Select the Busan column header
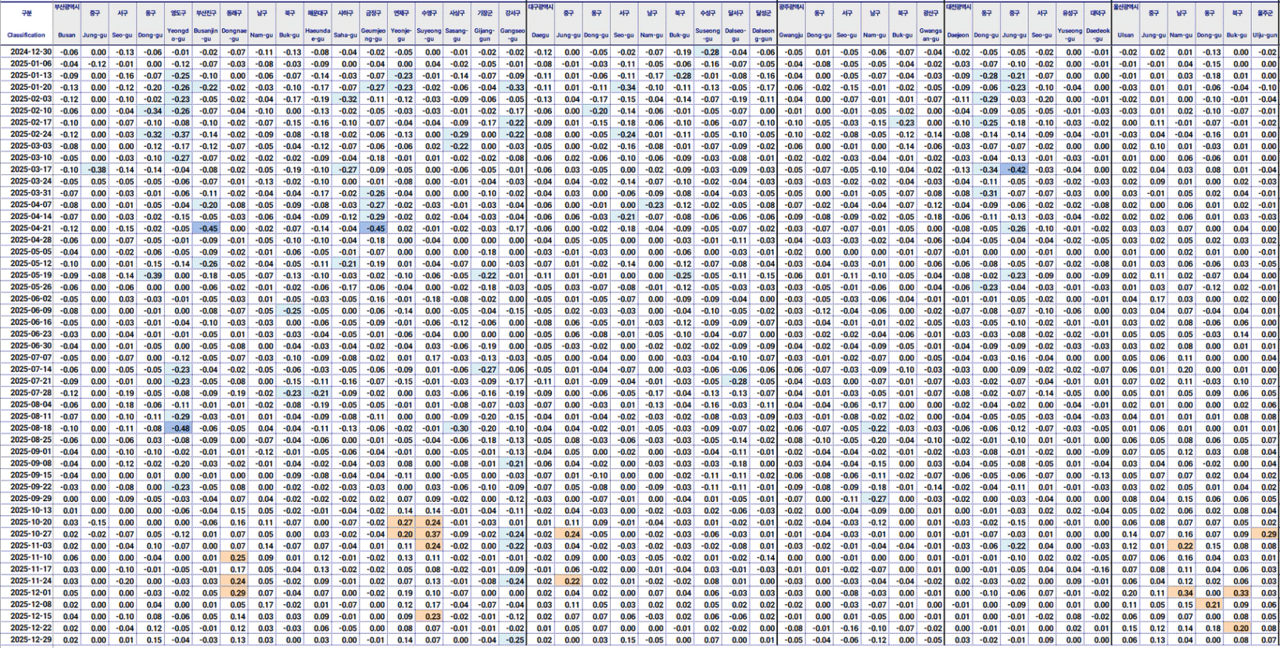 [67, 35]
